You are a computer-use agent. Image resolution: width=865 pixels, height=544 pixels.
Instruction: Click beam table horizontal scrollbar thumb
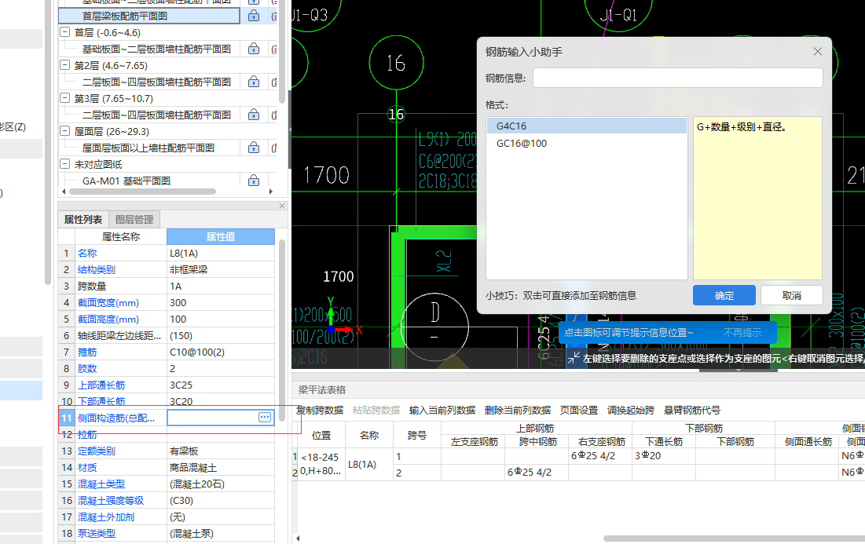[734, 538]
